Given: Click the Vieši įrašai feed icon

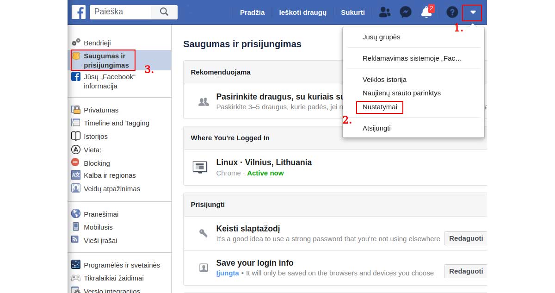Looking at the screenshot, I should (x=75, y=239).
